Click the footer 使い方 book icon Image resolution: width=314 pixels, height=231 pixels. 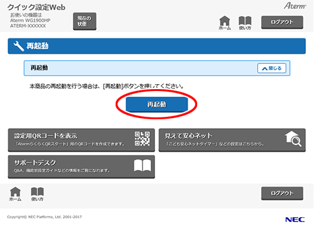[x=37, y=194]
